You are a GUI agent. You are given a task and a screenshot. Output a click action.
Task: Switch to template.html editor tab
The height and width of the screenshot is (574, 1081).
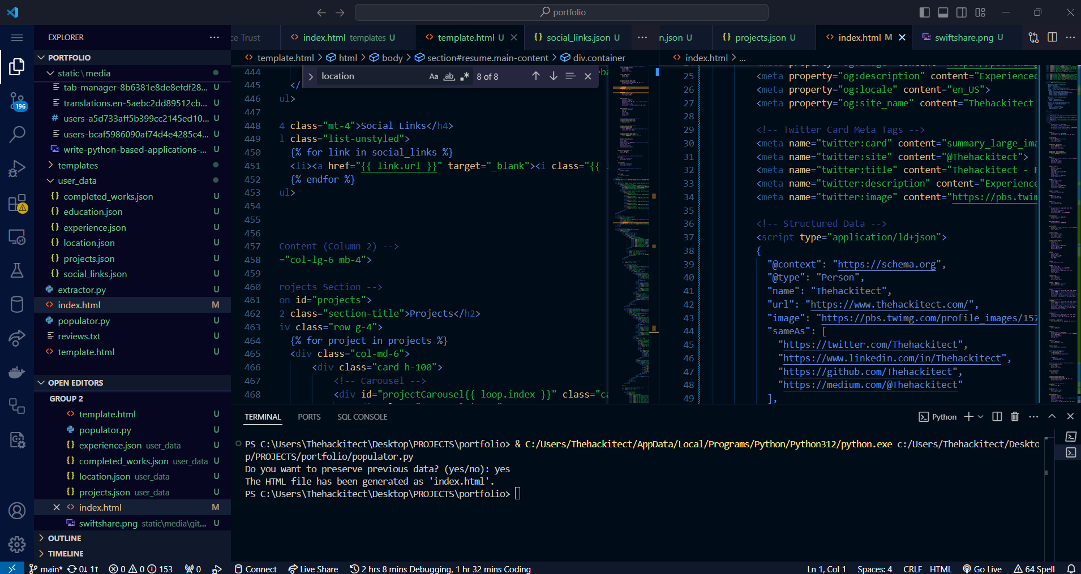470,37
